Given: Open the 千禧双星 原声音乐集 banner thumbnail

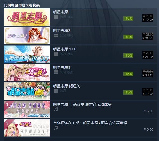Looking at the screenshot, I should click(x=27, y=109).
